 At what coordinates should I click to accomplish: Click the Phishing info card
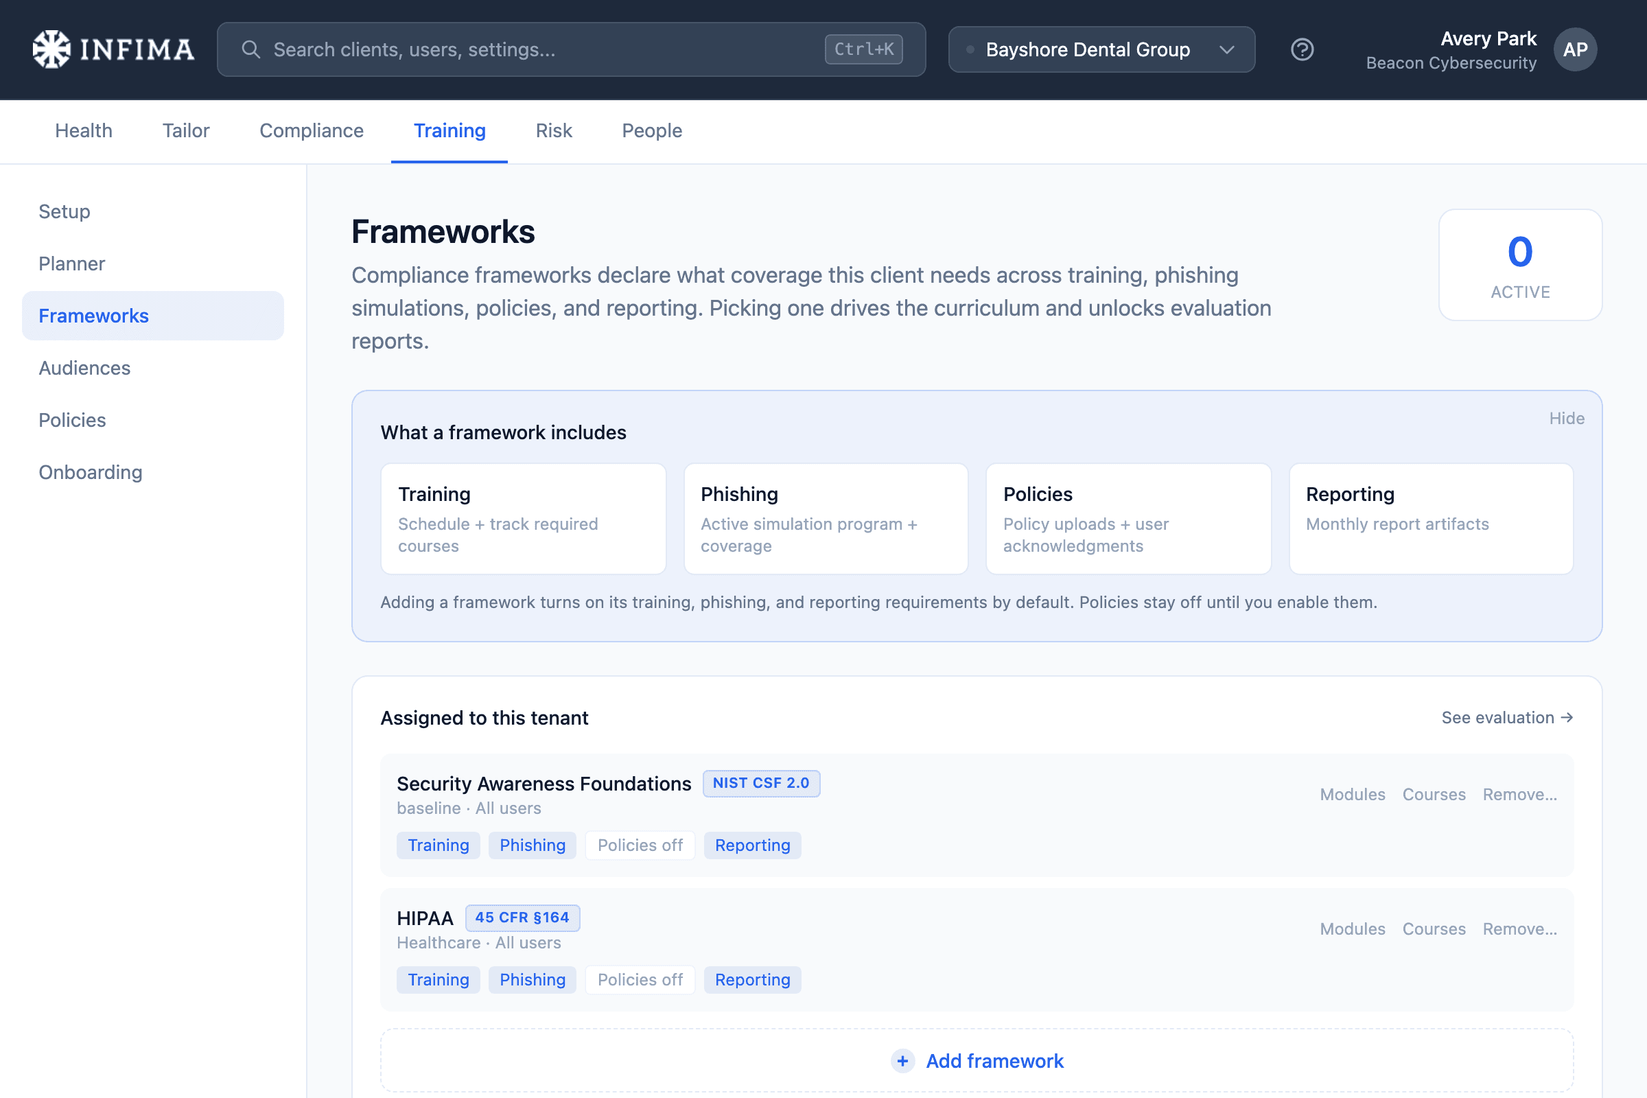tap(826, 519)
